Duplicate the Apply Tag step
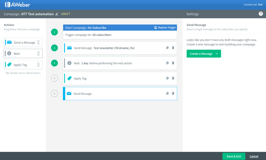Image resolution: width=266 pixels, height=160 pixels. (167, 78)
